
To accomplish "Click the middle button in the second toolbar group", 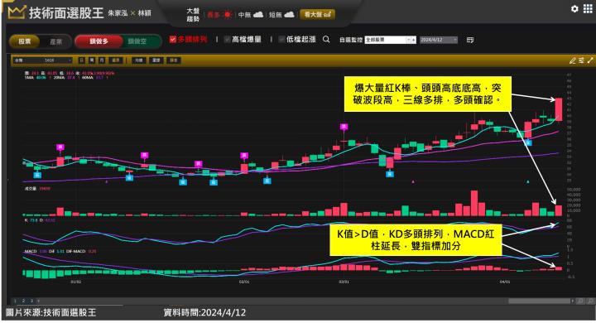I will 156,60.
